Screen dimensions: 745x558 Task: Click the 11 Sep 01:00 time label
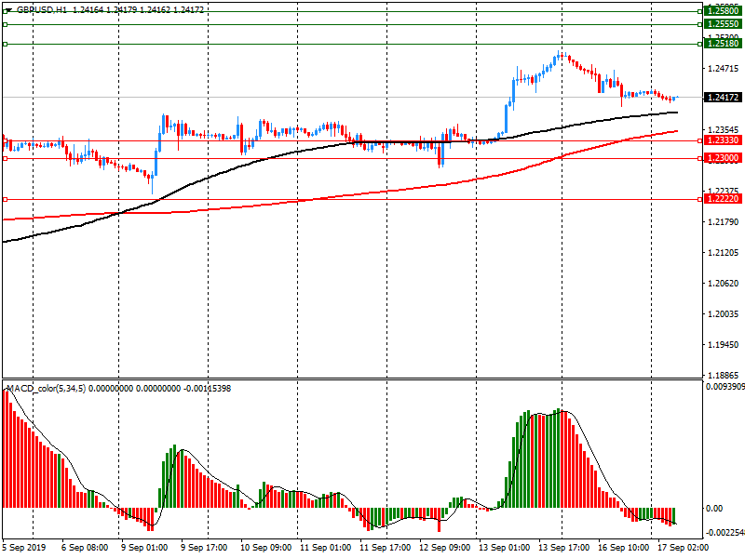tap(326, 548)
